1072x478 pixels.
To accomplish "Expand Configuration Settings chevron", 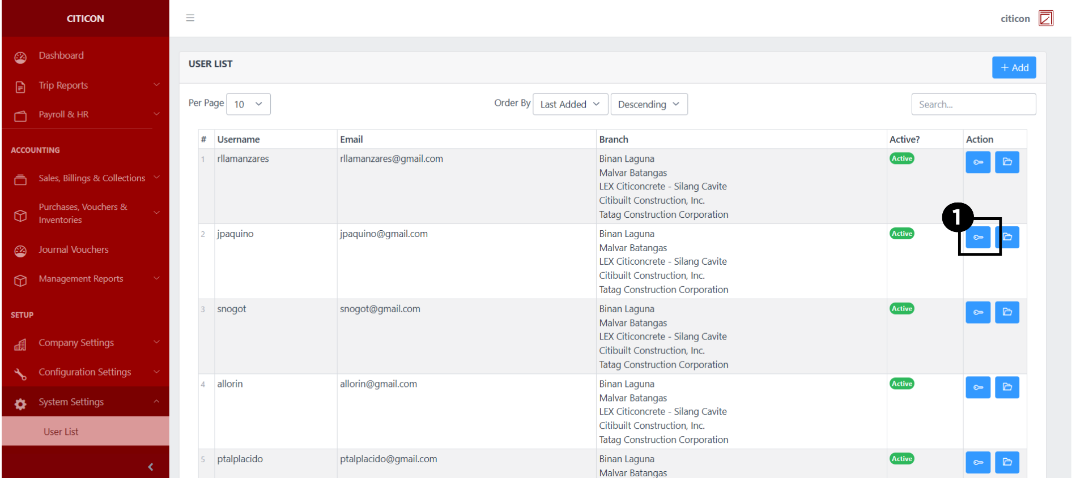I will tap(156, 372).
